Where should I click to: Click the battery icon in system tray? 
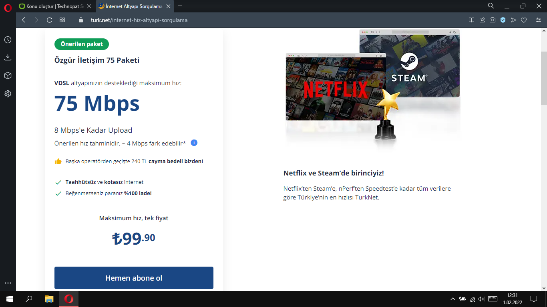(x=463, y=299)
